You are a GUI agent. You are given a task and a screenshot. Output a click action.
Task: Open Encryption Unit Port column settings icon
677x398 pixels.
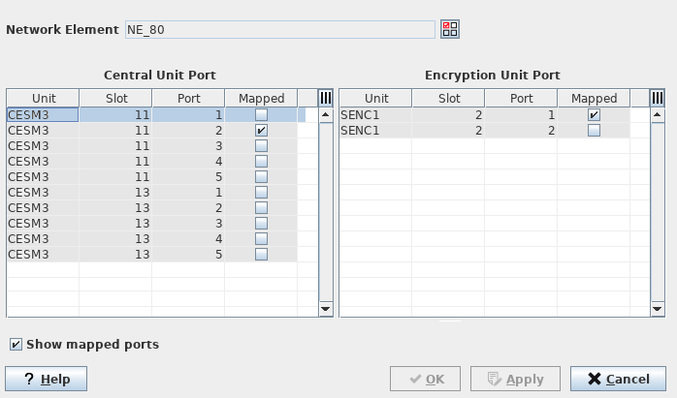coord(657,98)
